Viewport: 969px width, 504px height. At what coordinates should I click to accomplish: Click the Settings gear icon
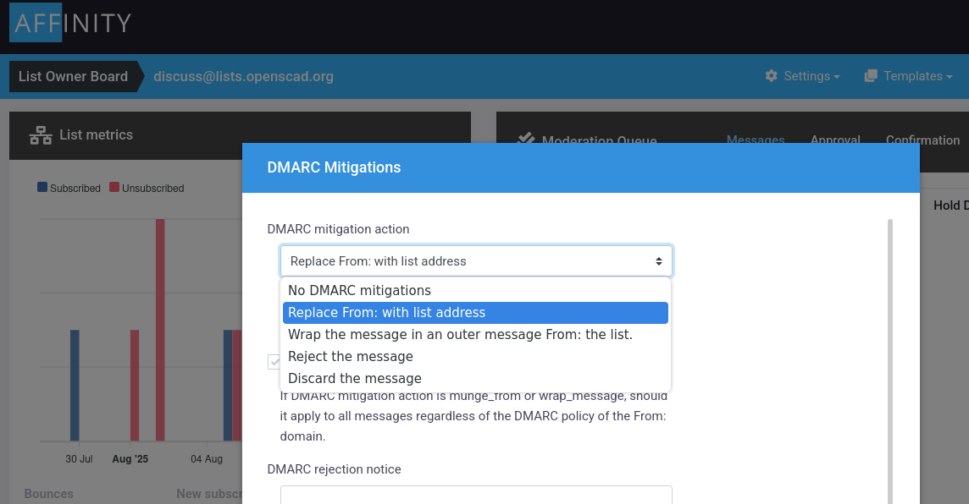pyautogui.click(x=771, y=76)
